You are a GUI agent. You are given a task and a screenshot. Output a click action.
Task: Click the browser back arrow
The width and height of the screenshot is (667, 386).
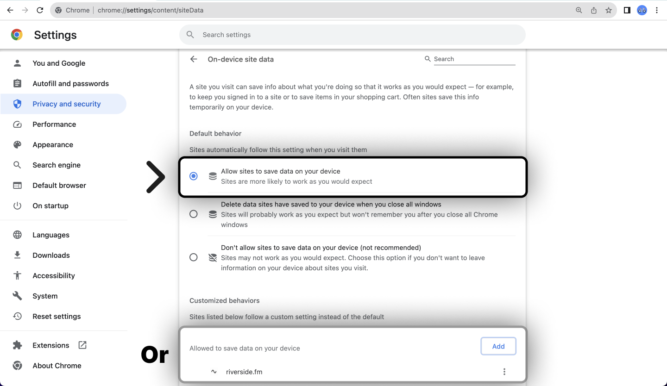(10, 10)
